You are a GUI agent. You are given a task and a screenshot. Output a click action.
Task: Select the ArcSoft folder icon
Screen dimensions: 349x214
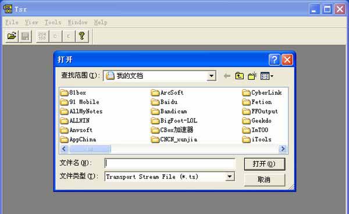click(155, 93)
